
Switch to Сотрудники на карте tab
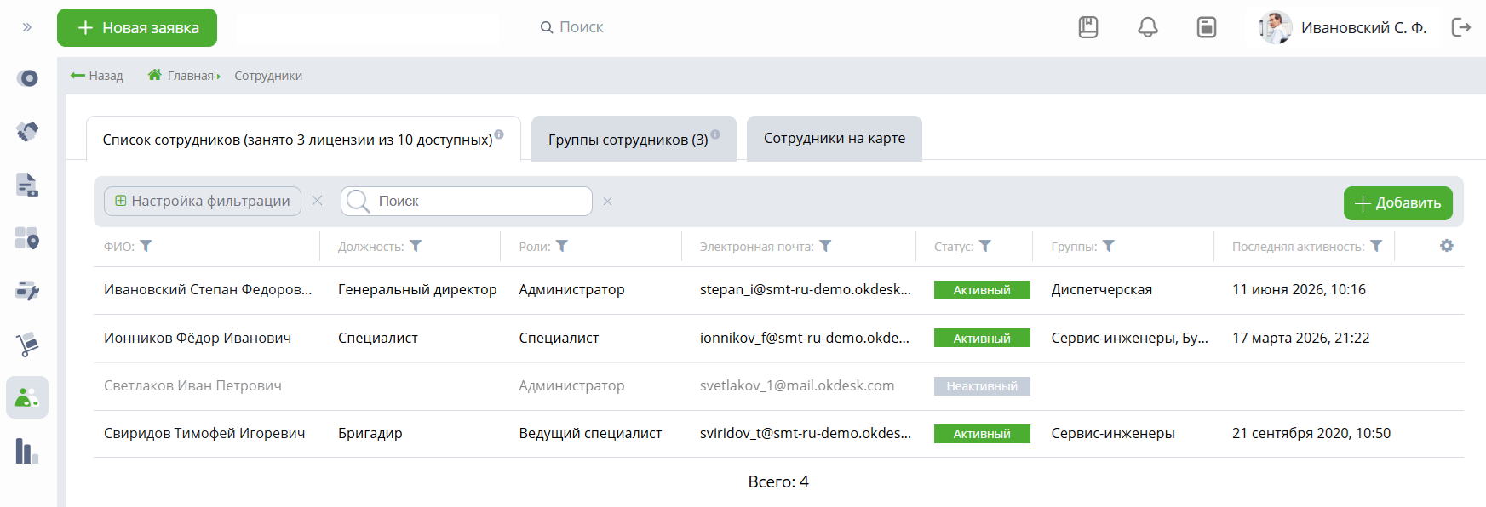pos(835,138)
